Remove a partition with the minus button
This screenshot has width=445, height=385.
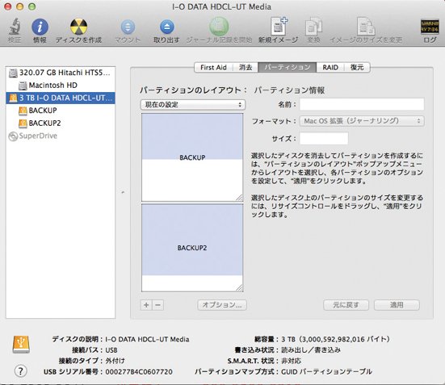(158, 305)
